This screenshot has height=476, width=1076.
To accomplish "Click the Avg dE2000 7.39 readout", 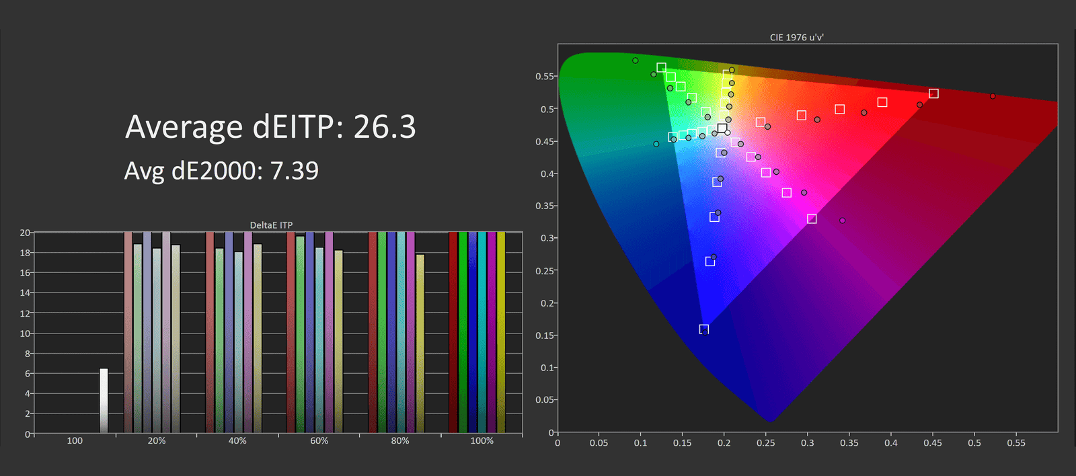I will point(221,171).
